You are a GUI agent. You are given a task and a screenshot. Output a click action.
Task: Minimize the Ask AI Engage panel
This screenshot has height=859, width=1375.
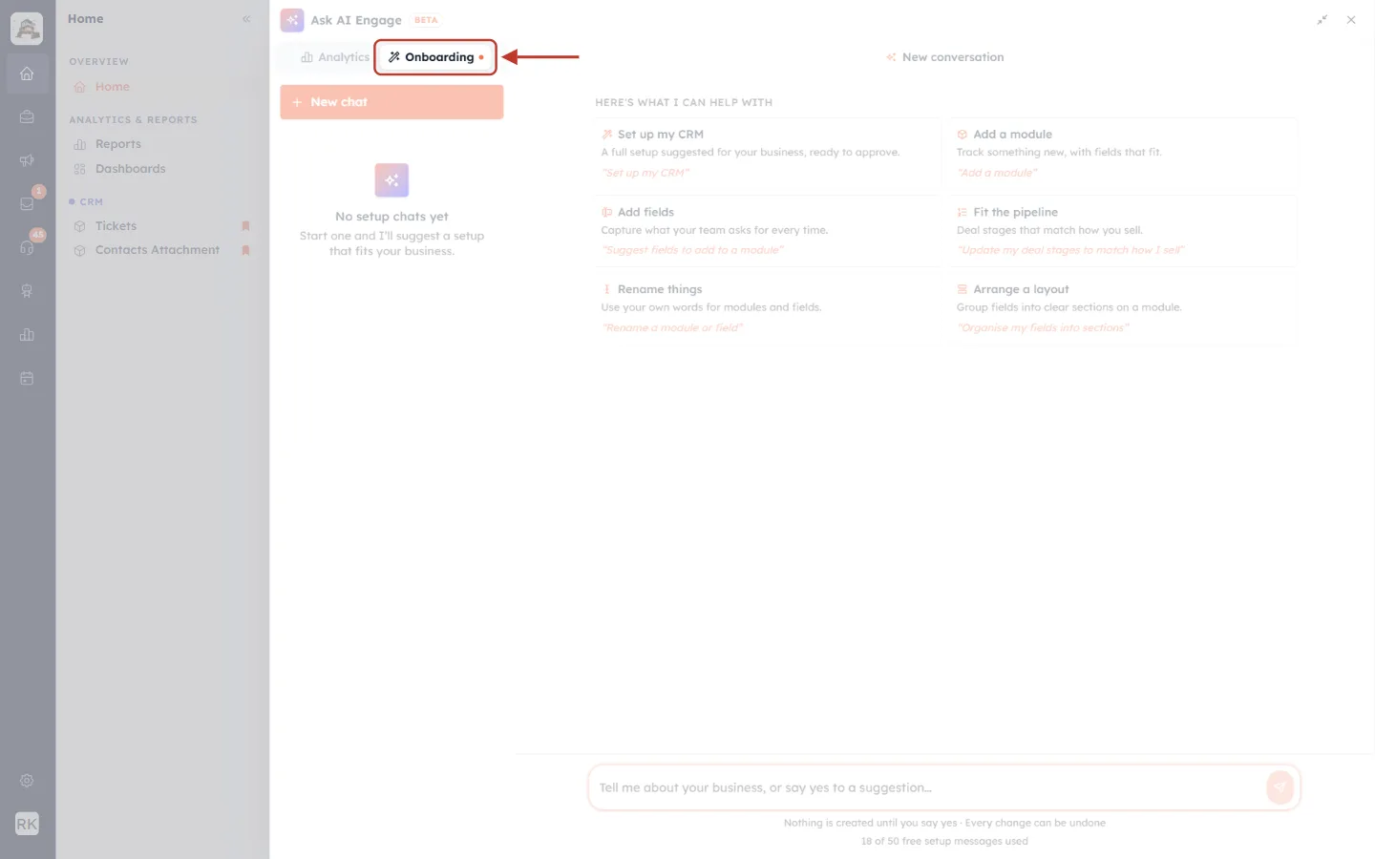1322,20
